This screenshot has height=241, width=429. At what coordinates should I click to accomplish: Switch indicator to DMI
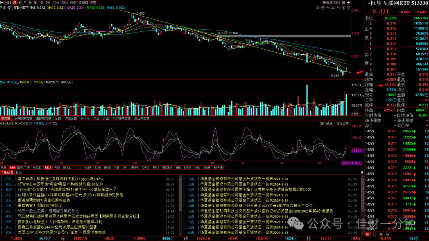(98, 168)
